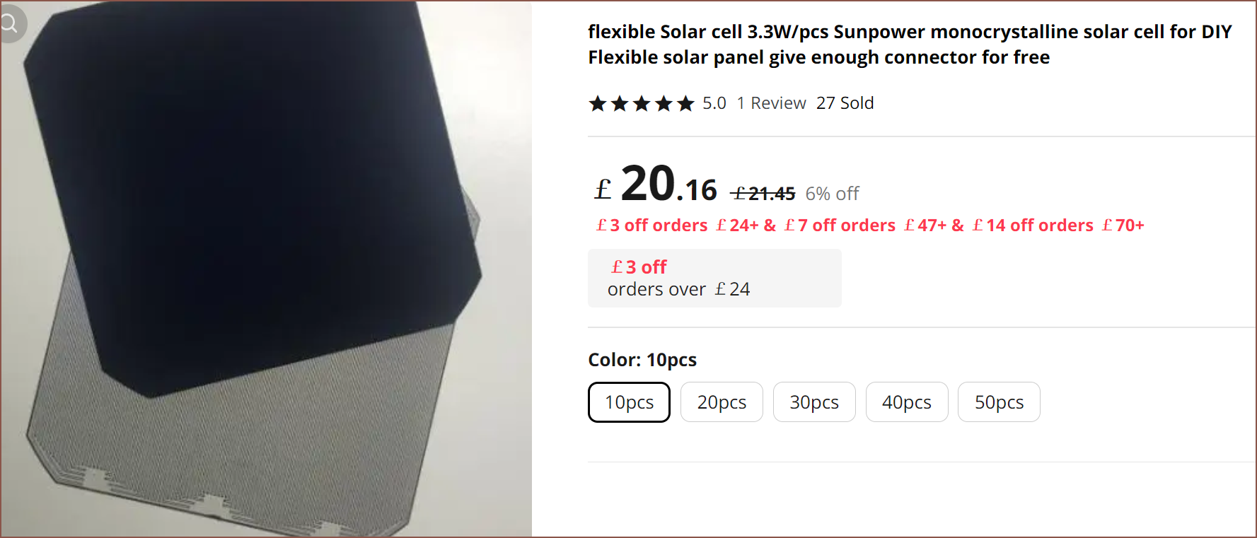1257x538 pixels.
Task: Click the crossed-out £21.45 original price
Action: pos(763,194)
